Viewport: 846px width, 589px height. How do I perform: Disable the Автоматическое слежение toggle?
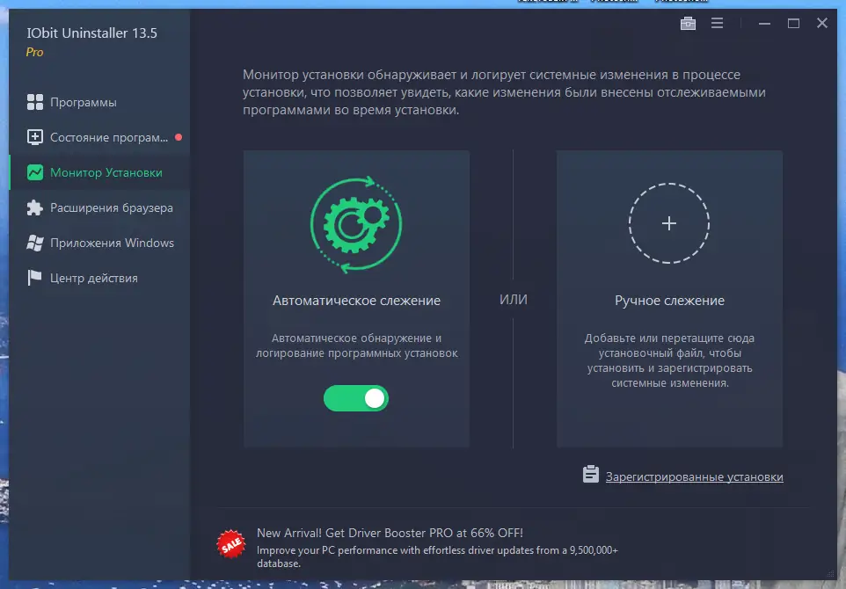tap(356, 398)
